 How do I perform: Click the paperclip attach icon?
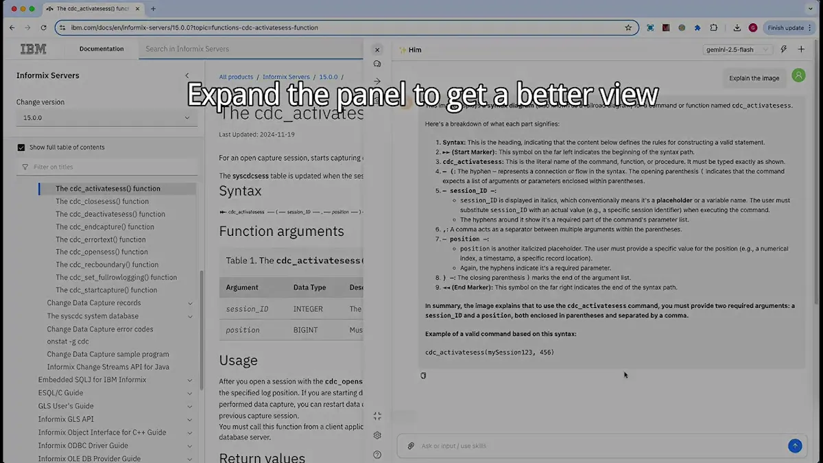click(x=411, y=446)
